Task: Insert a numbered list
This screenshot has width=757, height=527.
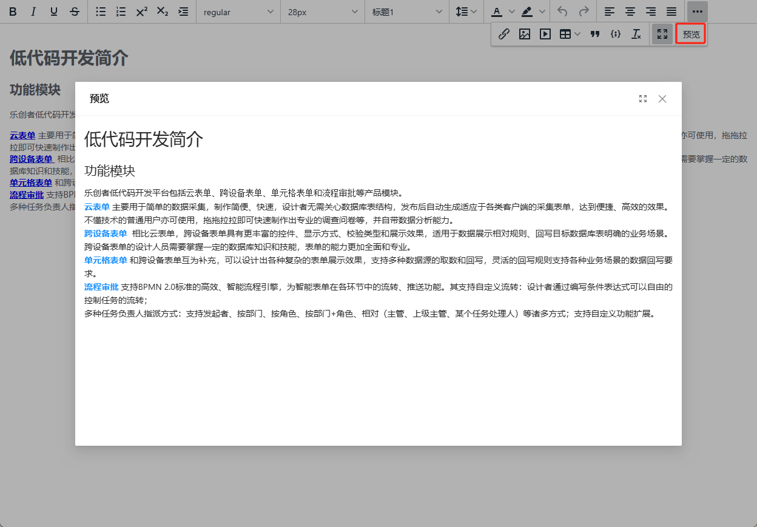Action: point(121,12)
